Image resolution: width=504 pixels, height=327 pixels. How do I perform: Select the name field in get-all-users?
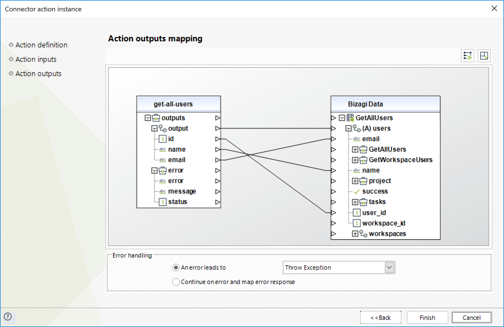click(177, 149)
